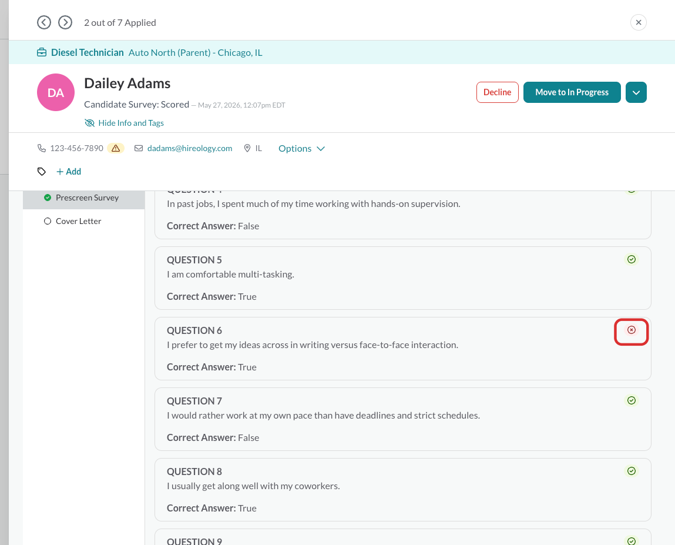This screenshot has height=545, width=675.
Task: Click the briefcase job icon
Action: (x=42, y=52)
